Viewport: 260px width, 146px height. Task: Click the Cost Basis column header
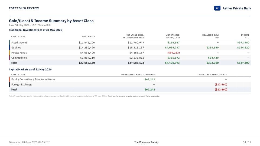point(88,36)
